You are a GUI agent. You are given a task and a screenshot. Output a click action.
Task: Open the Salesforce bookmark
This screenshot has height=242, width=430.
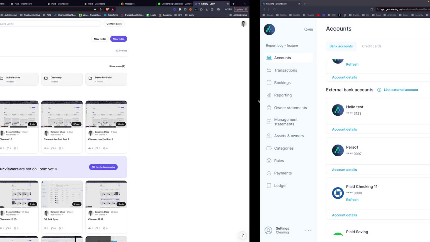[111, 15]
